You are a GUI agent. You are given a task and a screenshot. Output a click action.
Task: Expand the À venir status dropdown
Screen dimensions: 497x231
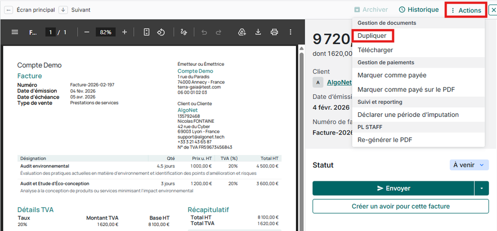click(469, 165)
